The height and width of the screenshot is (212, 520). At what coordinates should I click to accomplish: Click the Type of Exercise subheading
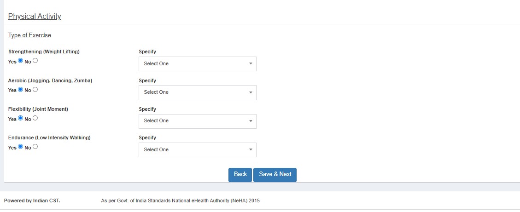[x=29, y=35]
